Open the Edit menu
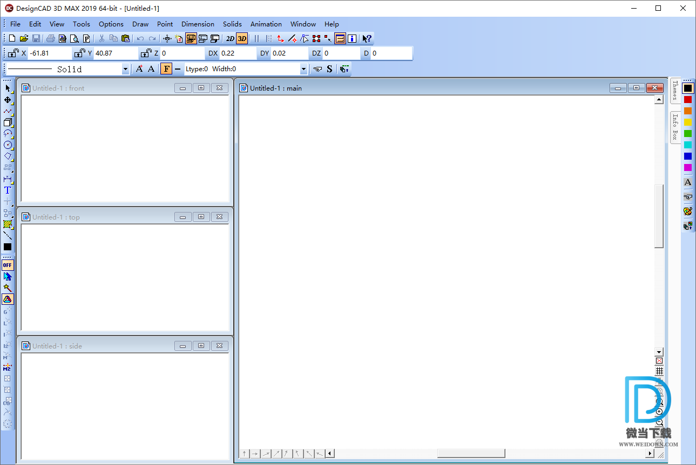 pyautogui.click(x=35, y=24)
